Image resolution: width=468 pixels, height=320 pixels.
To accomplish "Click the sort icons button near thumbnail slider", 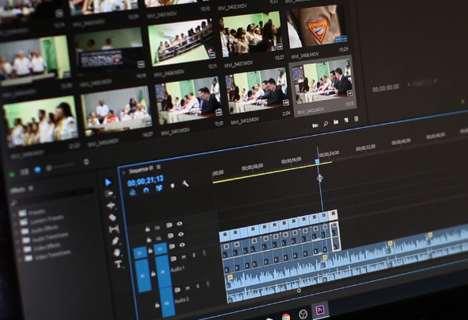I will (87, 162).
